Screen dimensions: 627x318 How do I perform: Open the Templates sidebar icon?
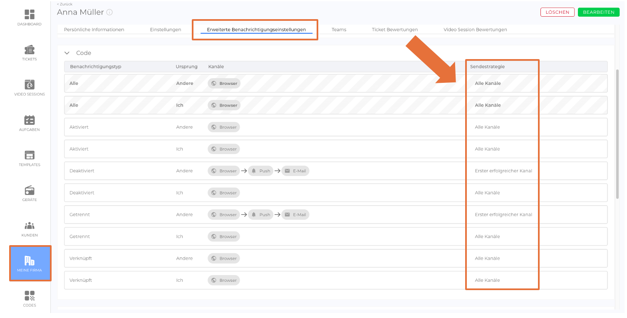click(30, 155)
